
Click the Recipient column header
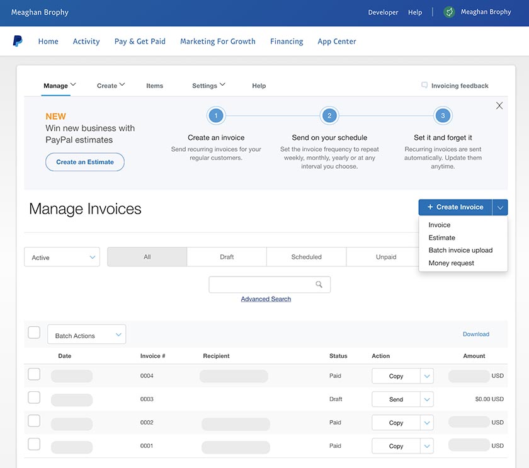(216, 356)
